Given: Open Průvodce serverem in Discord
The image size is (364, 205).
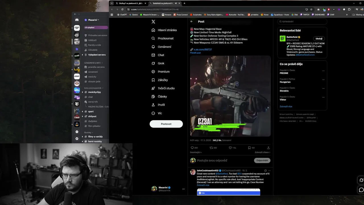Looking at the screenshot, I should (x=96, y=35).
